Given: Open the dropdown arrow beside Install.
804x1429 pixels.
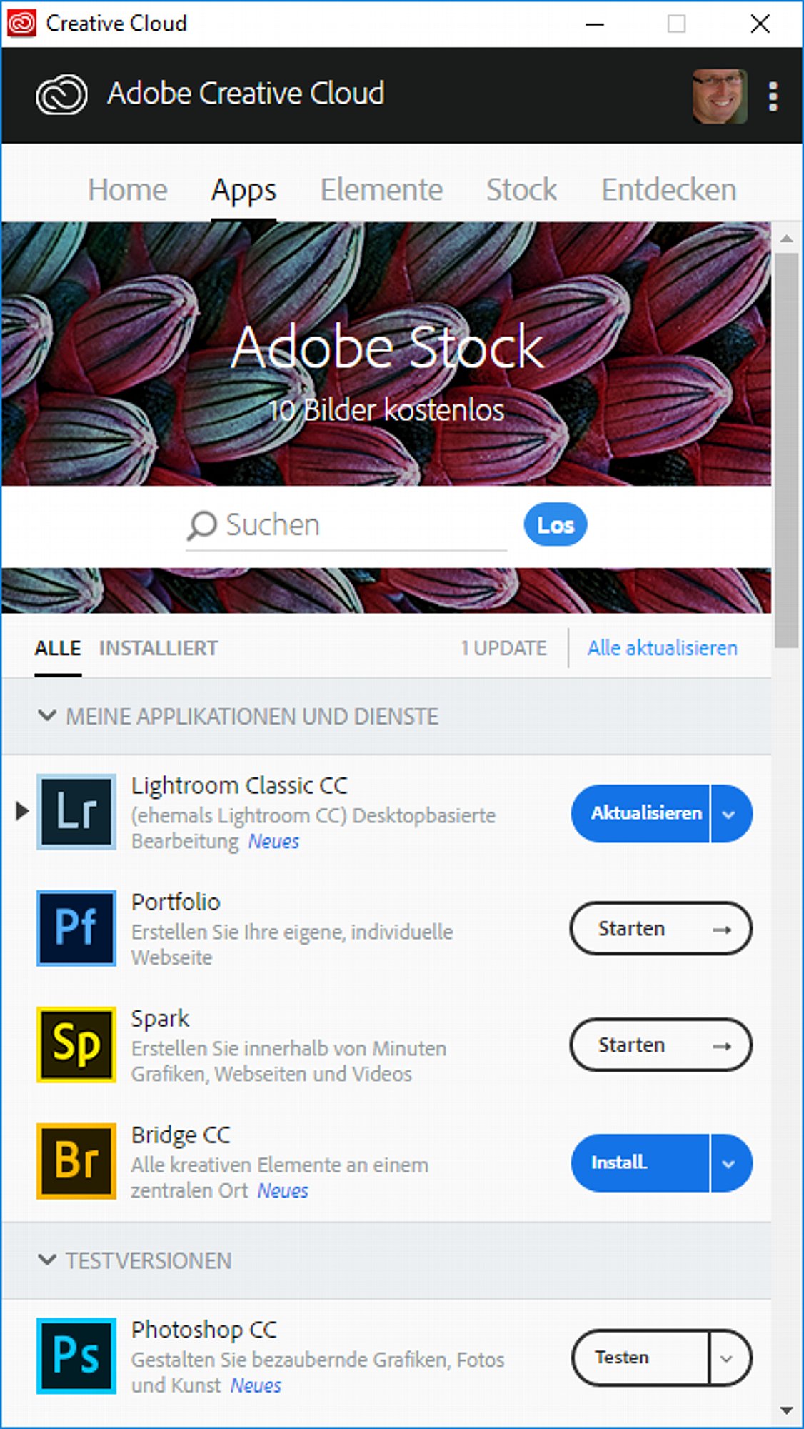Looking at the screenshot, I should [x=730, y=1163].
